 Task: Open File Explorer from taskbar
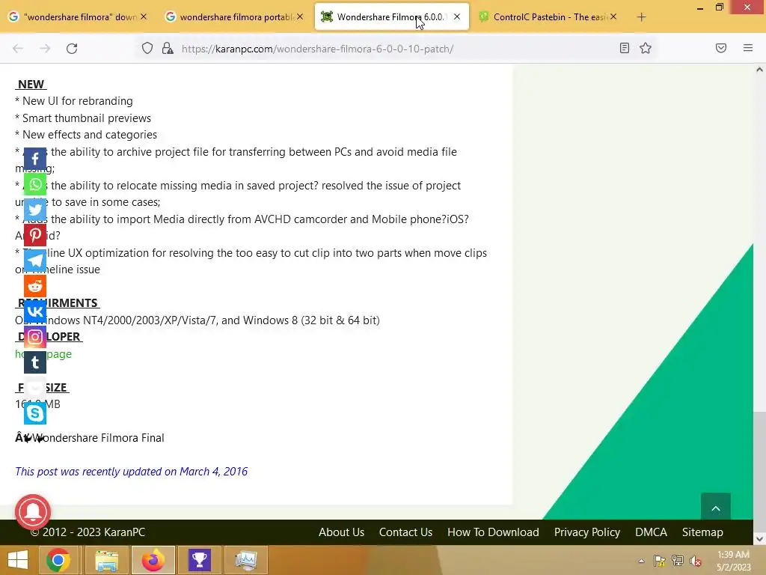point(106,560)
